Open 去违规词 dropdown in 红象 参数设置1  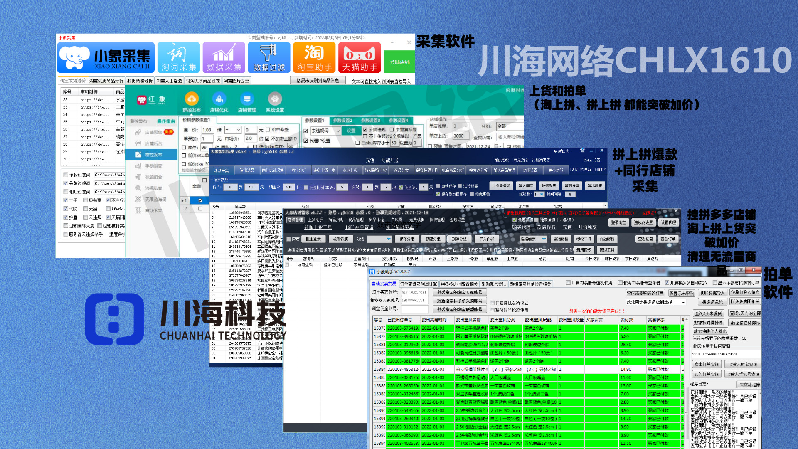coord(326,131)
